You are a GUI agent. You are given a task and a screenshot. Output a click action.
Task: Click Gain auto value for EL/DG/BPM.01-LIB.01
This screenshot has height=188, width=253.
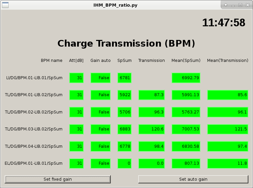100,163
